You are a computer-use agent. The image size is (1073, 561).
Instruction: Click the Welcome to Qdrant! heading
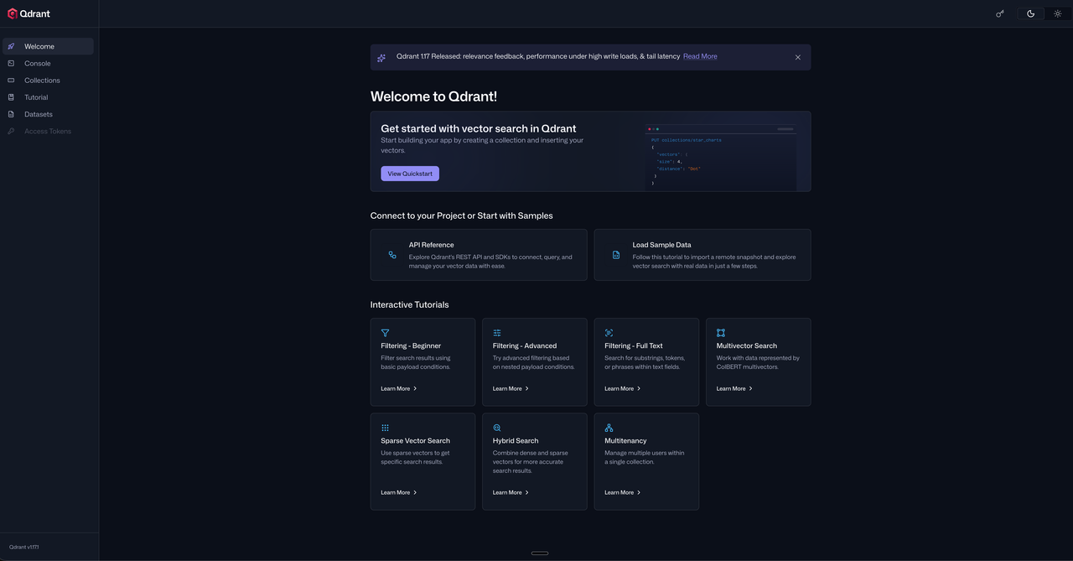[433, 96]
